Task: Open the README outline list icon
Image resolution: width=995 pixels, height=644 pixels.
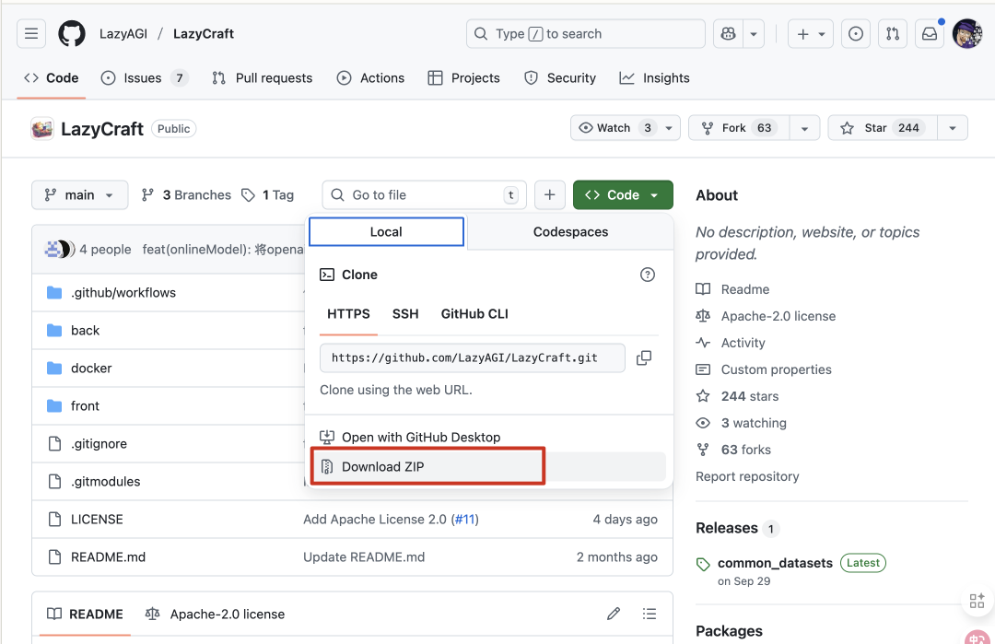Action: point(650,614)
